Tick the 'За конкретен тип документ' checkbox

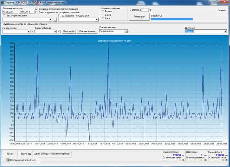[60, 16]
